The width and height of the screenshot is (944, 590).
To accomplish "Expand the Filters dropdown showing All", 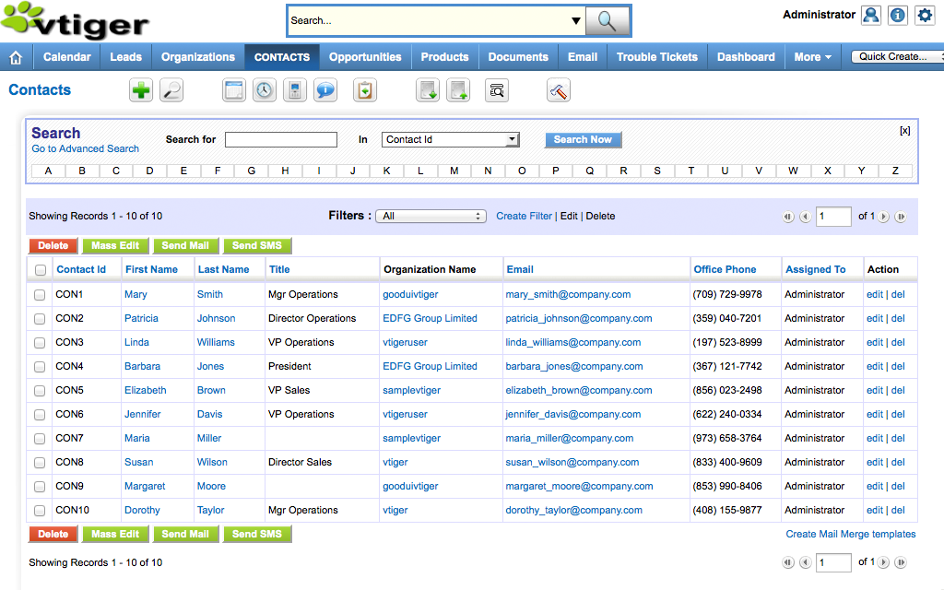I will (x=432, y=217).
